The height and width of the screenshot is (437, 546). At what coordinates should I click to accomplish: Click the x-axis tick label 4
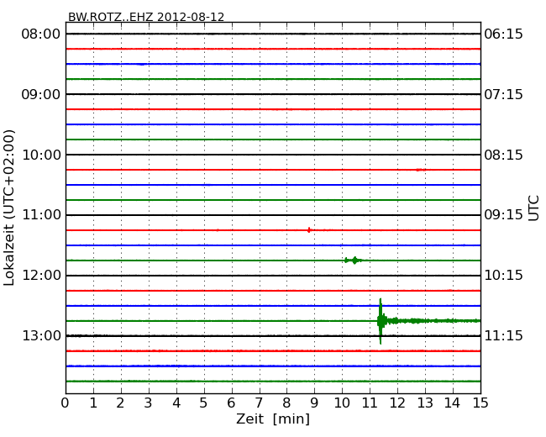176,403
